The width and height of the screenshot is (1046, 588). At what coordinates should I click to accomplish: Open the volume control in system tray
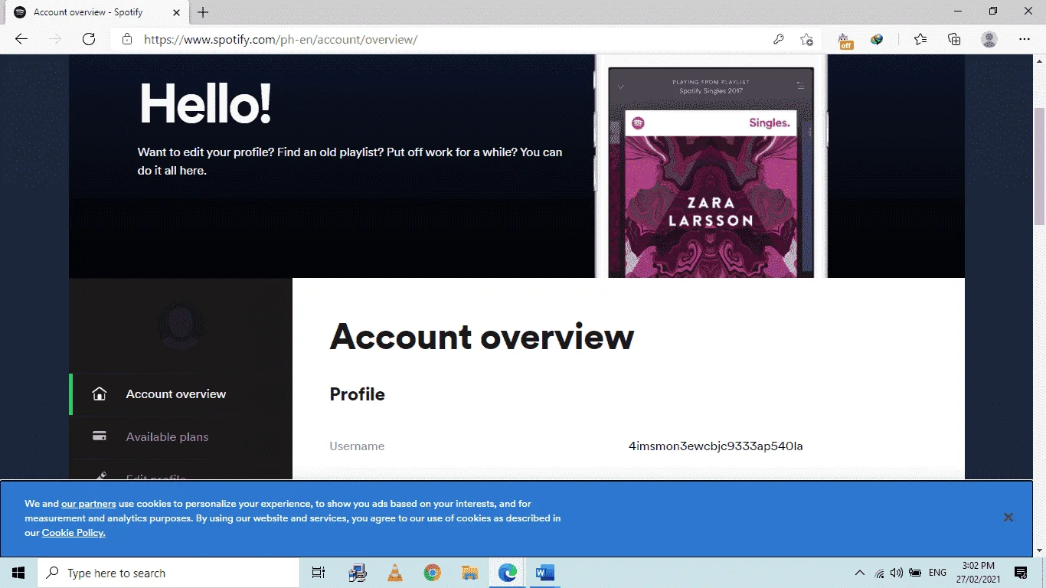pyautogui.click(x=897, y=573)
